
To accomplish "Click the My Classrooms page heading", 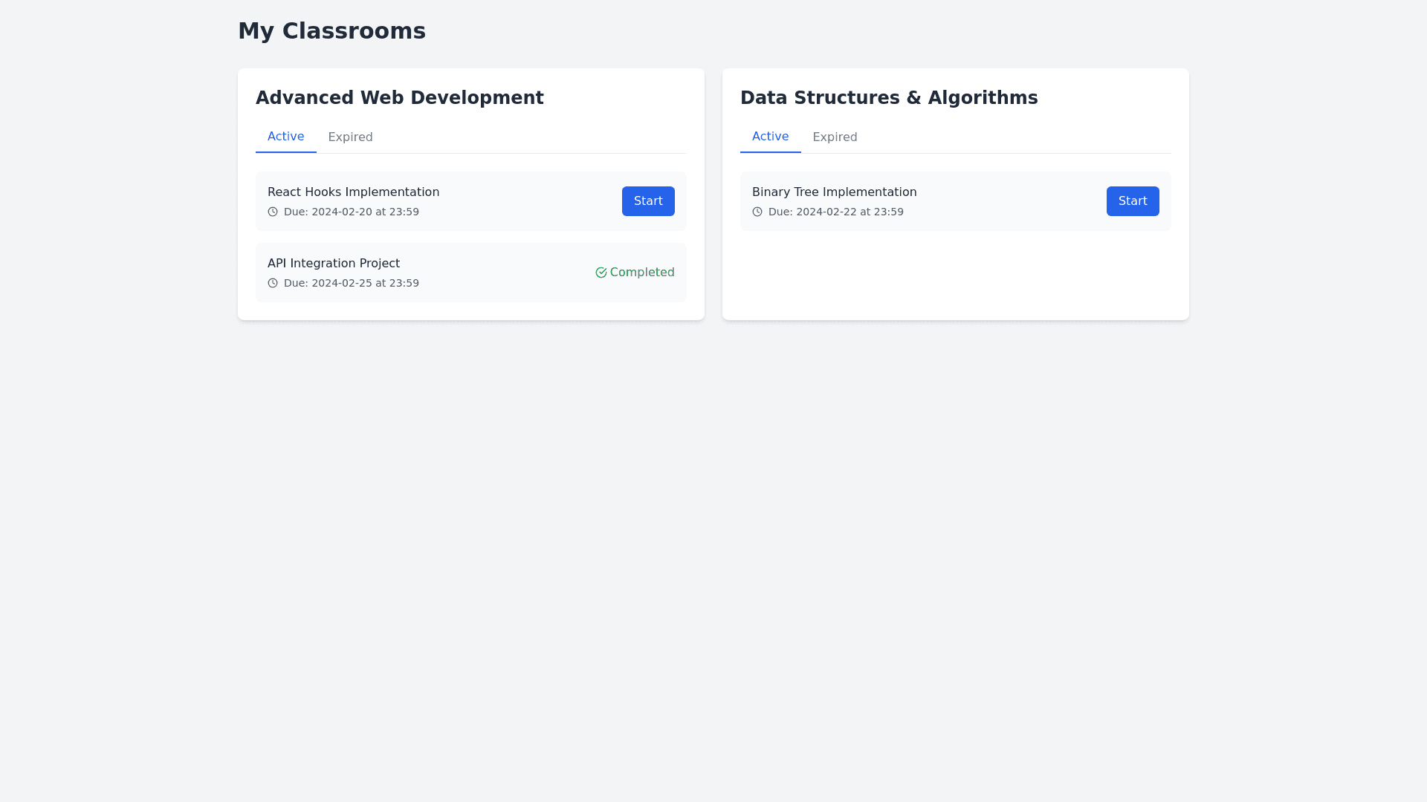I will pyautogui.click(x=331, y=31).
